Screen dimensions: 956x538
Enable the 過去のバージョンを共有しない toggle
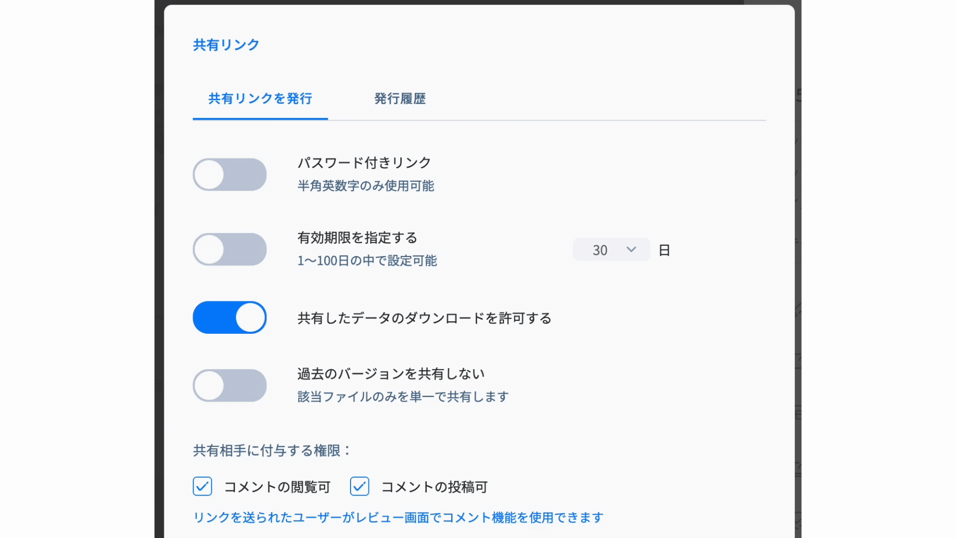point(230,386)
